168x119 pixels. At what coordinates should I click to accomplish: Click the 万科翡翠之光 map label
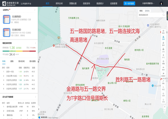(x=74, y=18)
